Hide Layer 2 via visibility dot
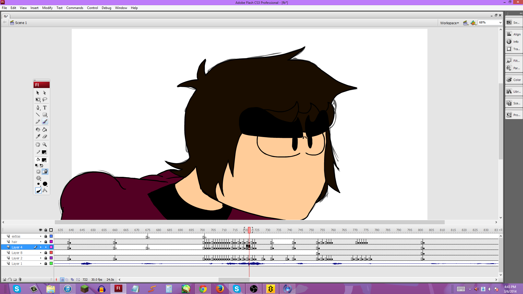 pos(41,258)
